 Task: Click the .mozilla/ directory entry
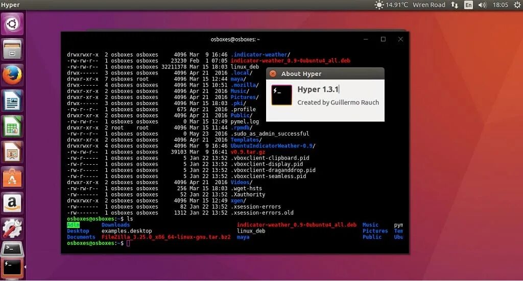coord(245,85)
